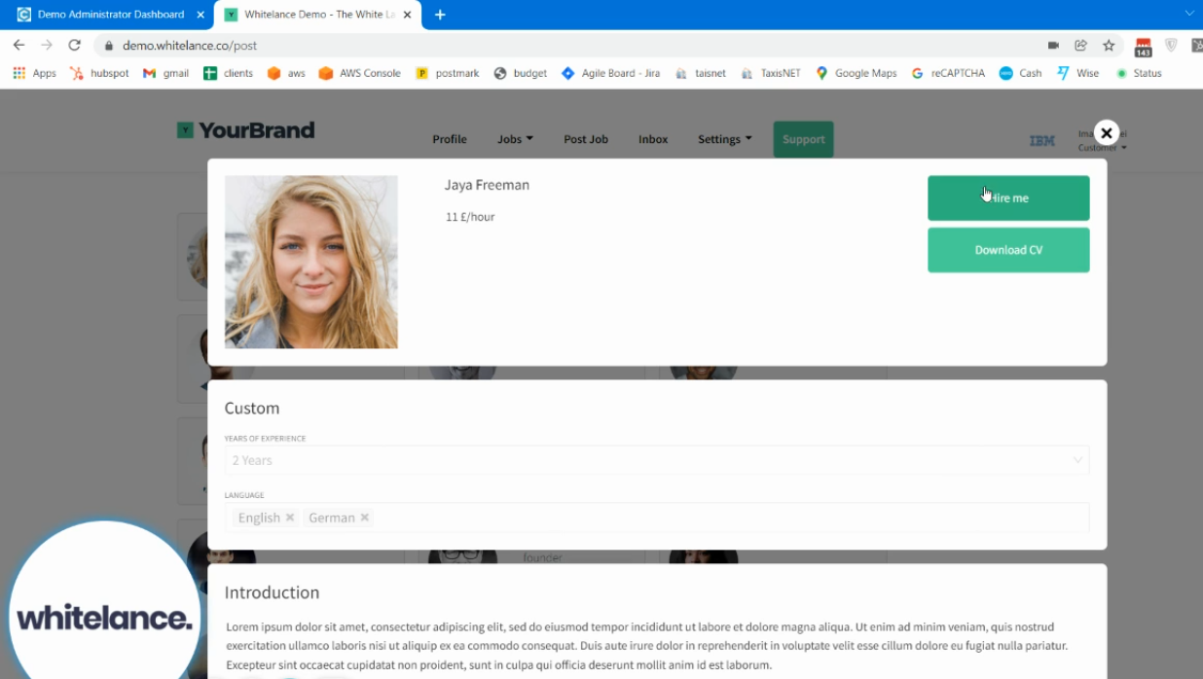
Task: Open the AWS Console bookmark
Action: (x=359, y=73)
